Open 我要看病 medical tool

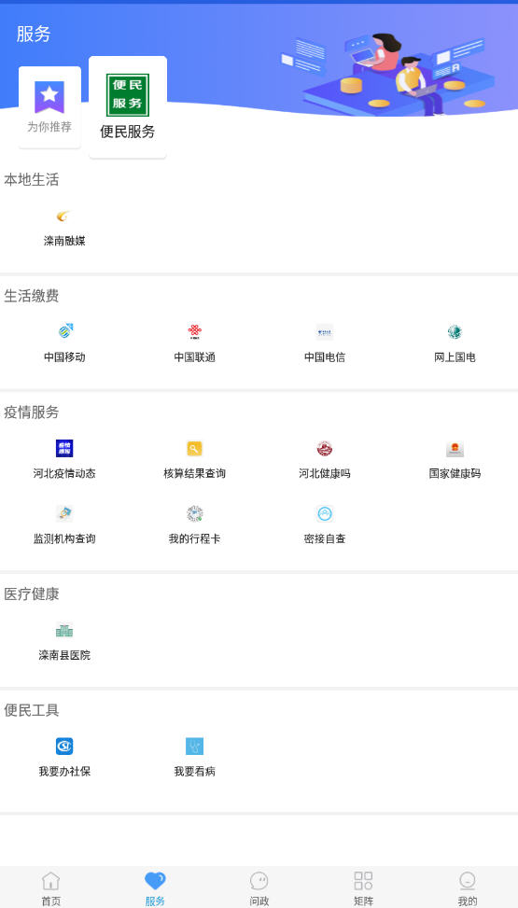click(195, 747)
